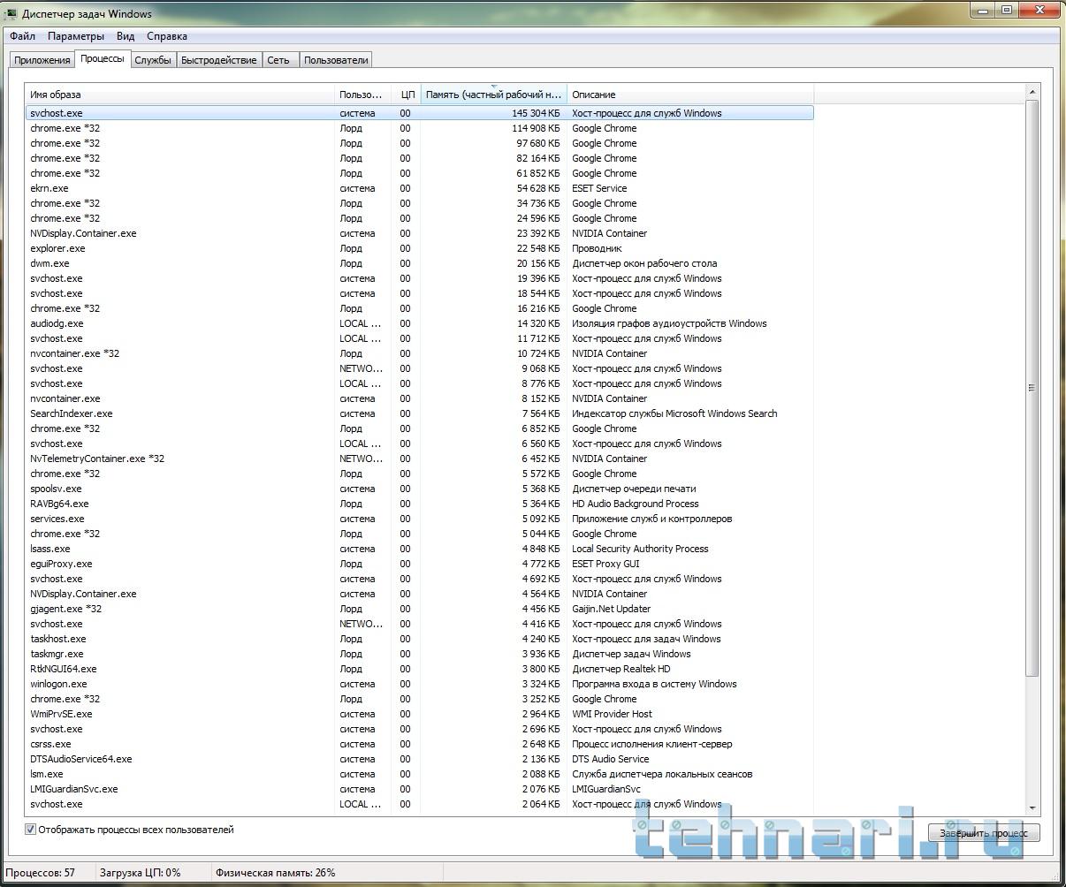
Task: Click the Проводник description
Action: point(597,248)
